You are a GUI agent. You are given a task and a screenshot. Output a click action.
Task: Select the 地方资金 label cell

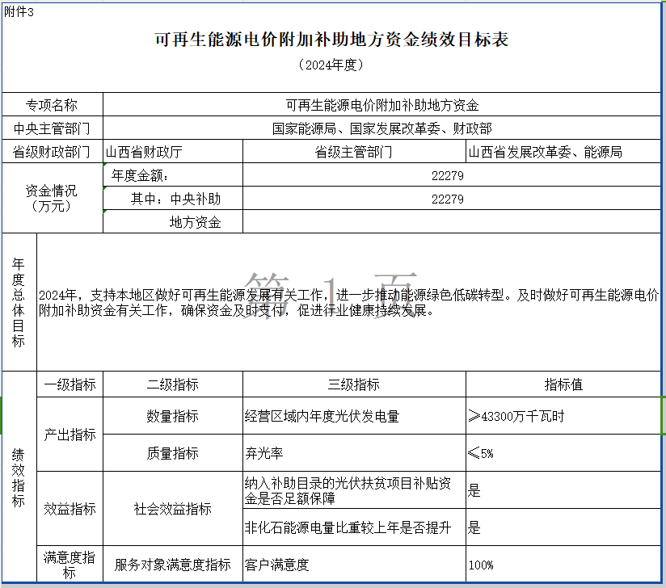pyautogui.click(x=172, y=222)
